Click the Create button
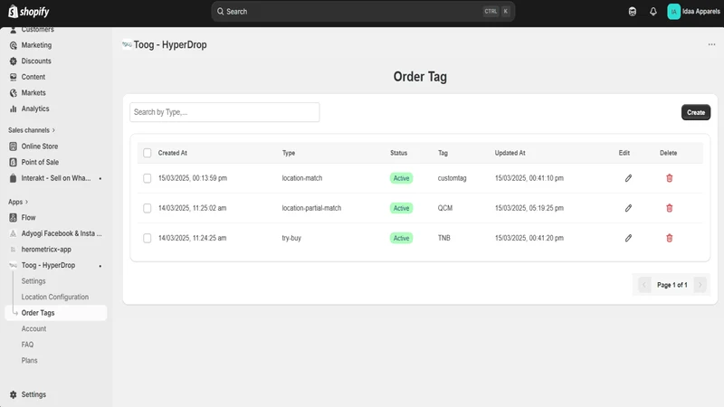Screen dimensions: 724x407 [x=696, y=112]
